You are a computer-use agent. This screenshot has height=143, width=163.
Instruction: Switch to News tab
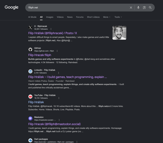click(70, 17)
